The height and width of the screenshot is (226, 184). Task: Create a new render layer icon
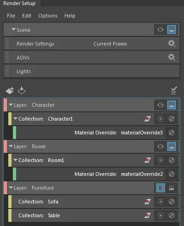10,91
